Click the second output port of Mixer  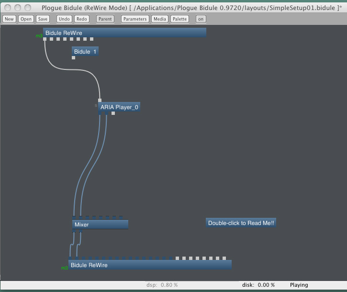point(80,231)
